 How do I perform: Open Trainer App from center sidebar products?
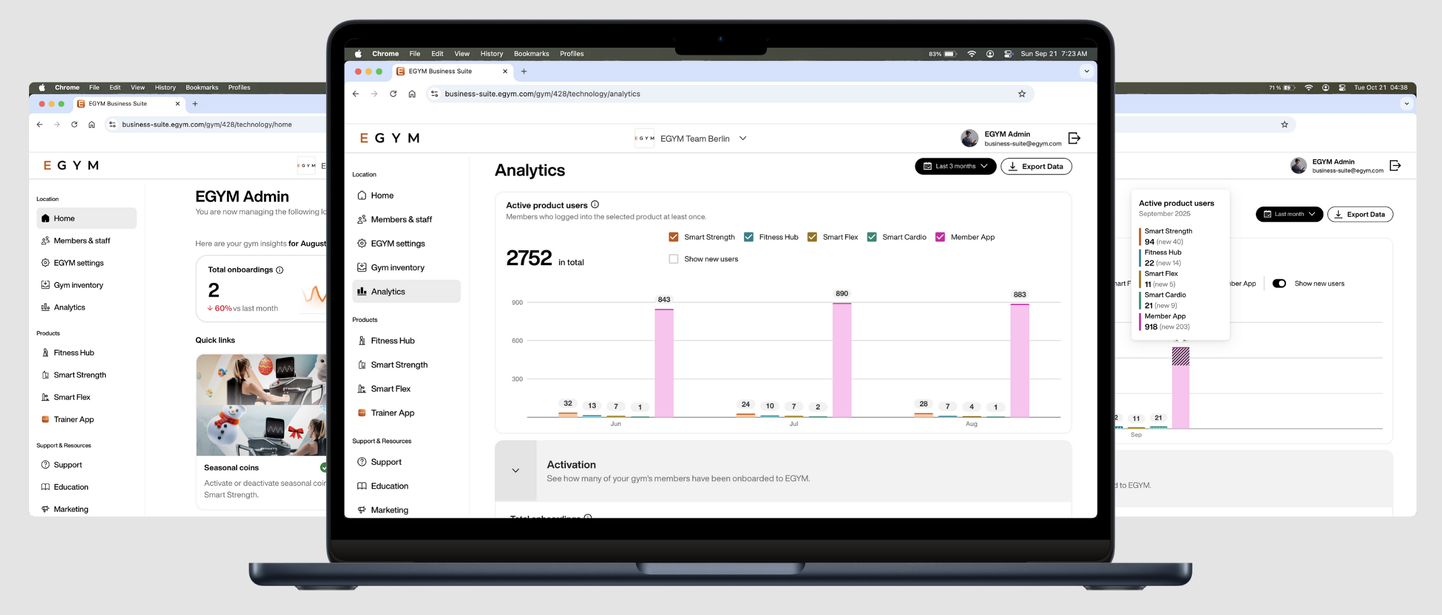point(392,413)
